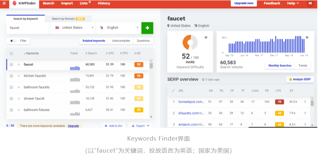Star the bathroom faucets keyword
318x157 pixels.
pyautogui.click(x=19, y=87)
